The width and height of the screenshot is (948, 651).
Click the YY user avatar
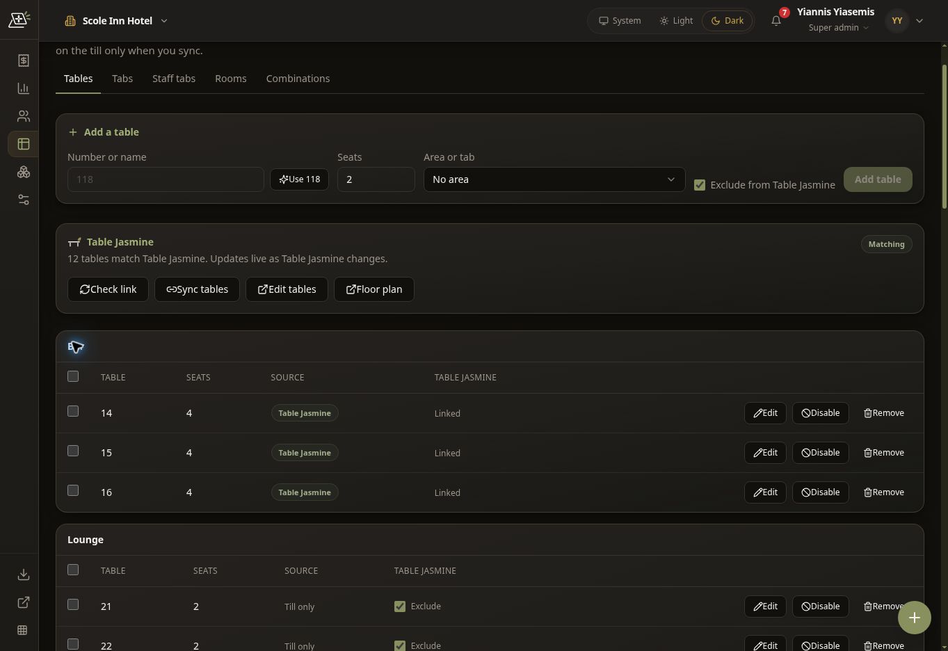897,21
